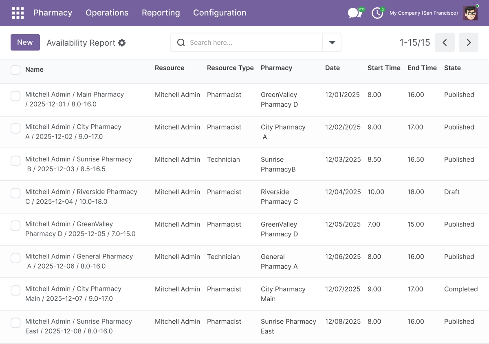Click Technician in the Sunrise PharmacyB row

[223, 160]
